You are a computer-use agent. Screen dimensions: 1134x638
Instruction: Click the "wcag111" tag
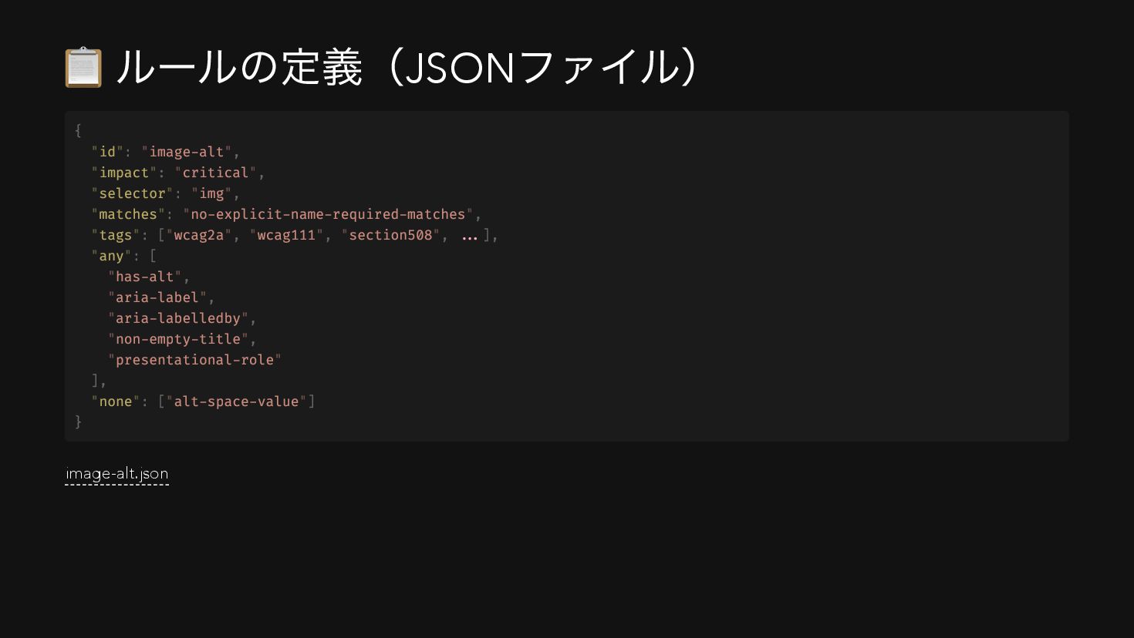point(286,235)
